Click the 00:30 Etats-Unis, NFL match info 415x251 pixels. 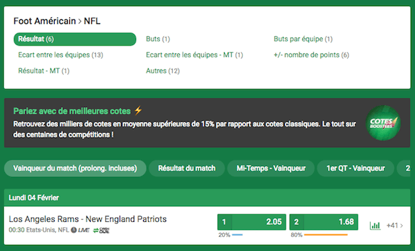coord(39,230)
